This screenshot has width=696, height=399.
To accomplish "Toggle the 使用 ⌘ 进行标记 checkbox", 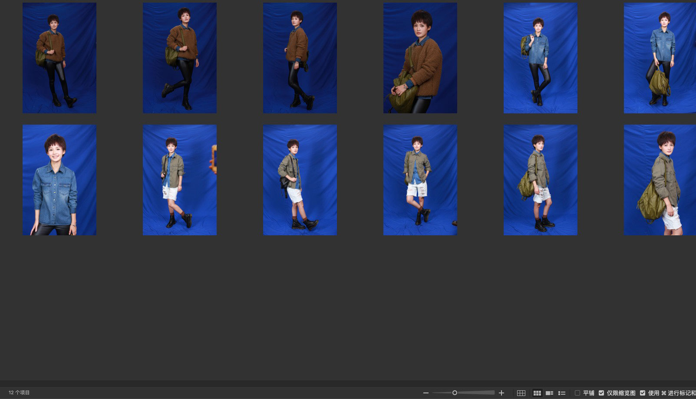I will (643, 393).
